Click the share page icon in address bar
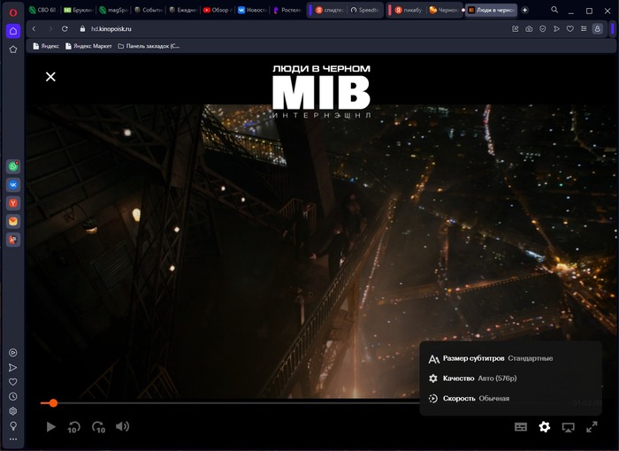Screen dimensions: 619x451 coord(516,29)
